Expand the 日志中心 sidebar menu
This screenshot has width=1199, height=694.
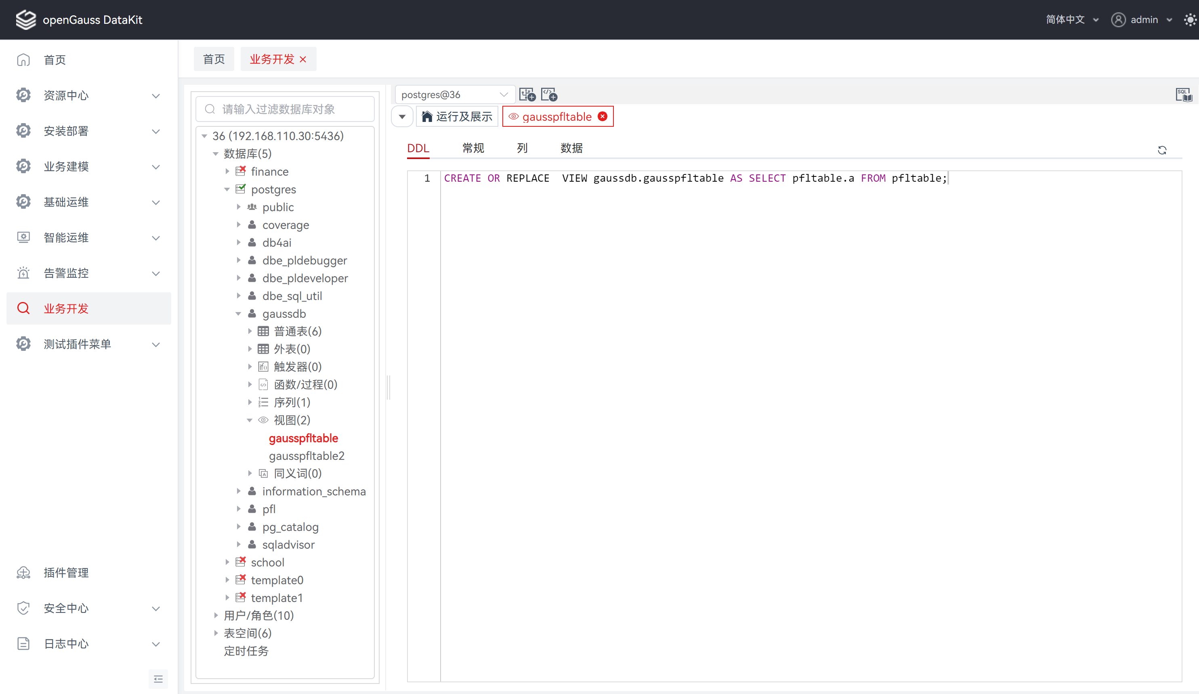coord(88,644)
